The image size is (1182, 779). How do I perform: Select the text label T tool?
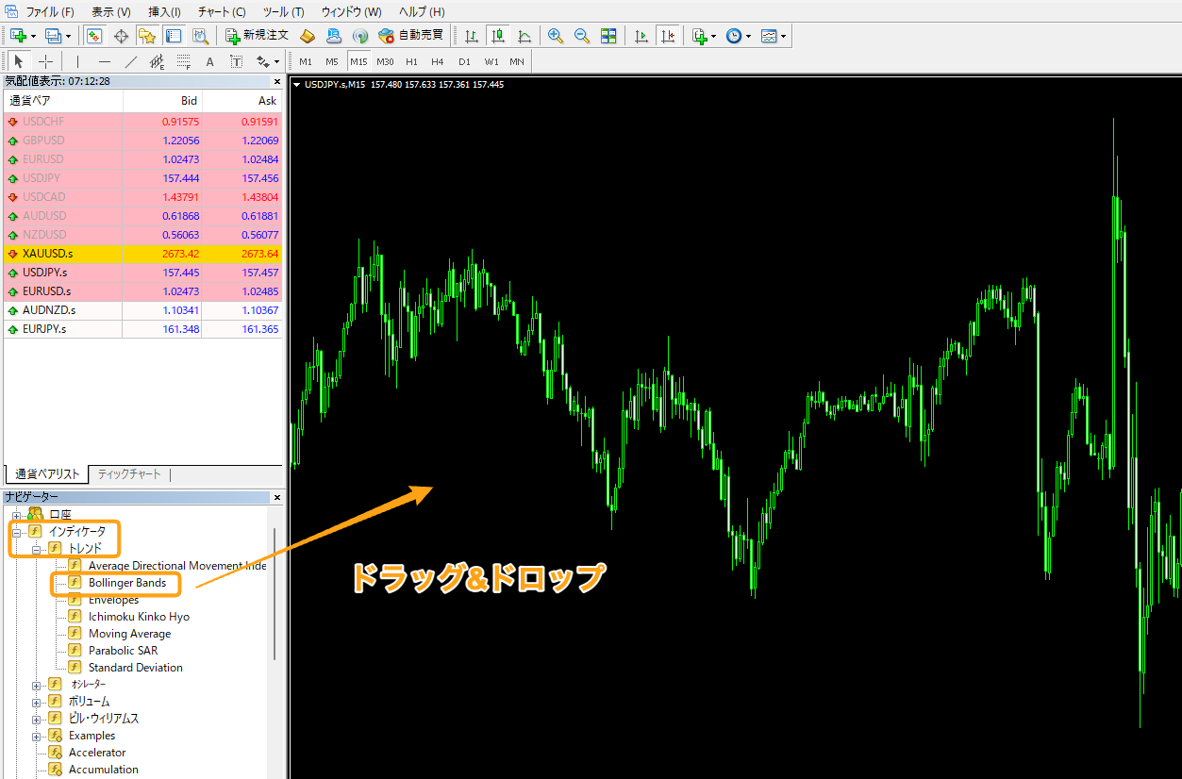[x=237, y=61]
